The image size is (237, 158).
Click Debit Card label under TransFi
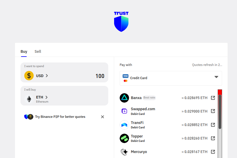tap(138, 128)
